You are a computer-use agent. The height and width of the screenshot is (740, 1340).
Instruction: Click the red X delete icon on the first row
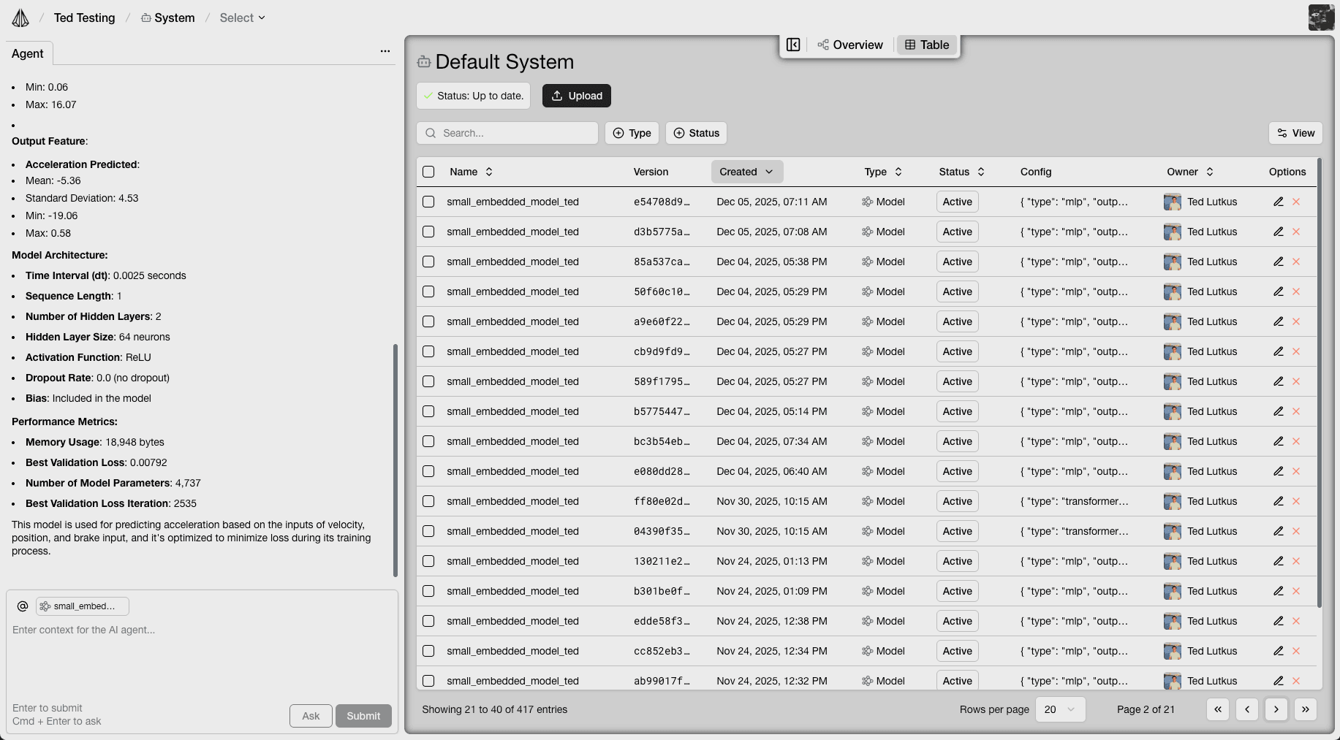1297,202
